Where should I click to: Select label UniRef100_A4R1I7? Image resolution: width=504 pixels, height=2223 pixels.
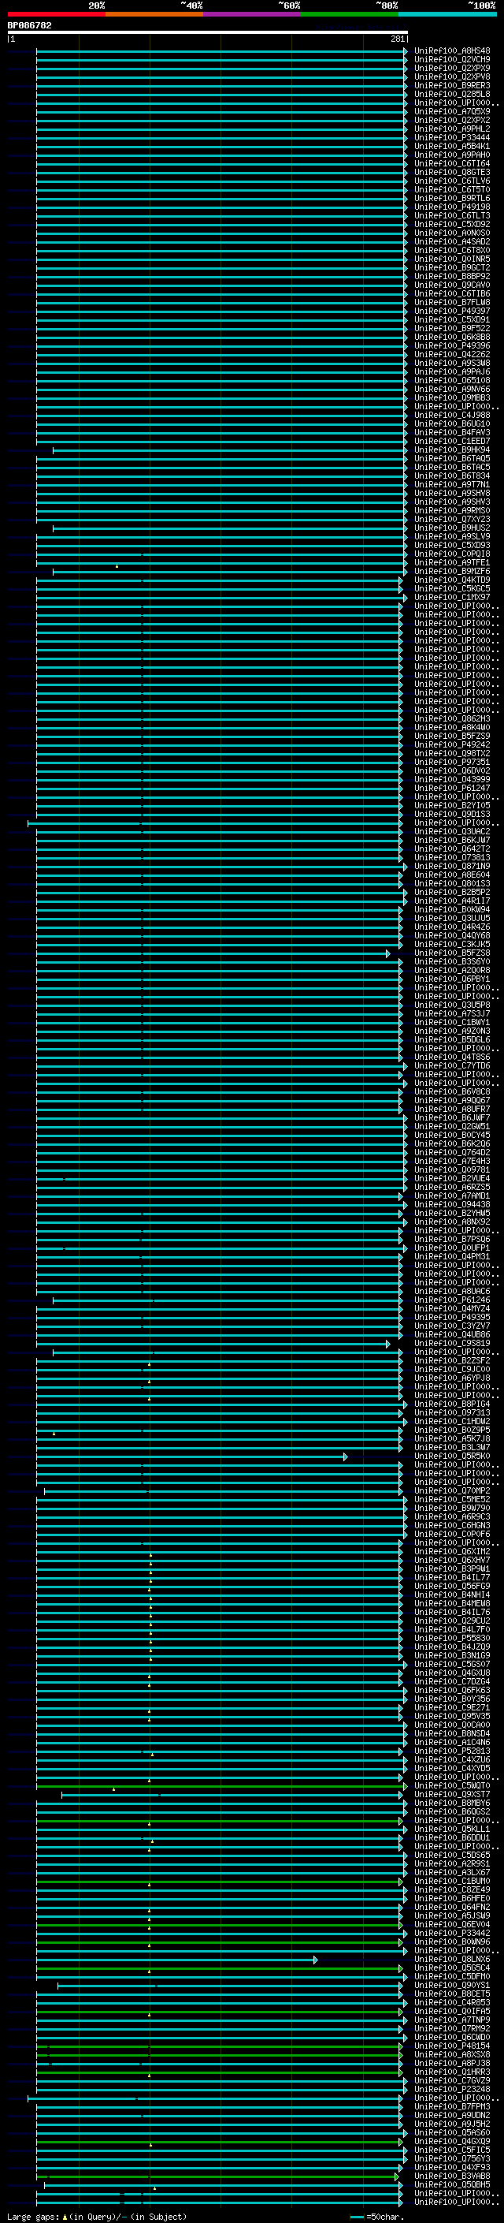click(452, 901)
